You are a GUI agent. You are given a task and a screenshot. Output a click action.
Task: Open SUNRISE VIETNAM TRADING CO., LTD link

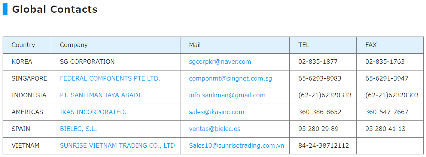[x=117, y=145]
